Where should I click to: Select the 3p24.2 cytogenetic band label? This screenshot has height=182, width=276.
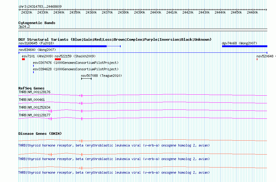[x=24, y=27]
